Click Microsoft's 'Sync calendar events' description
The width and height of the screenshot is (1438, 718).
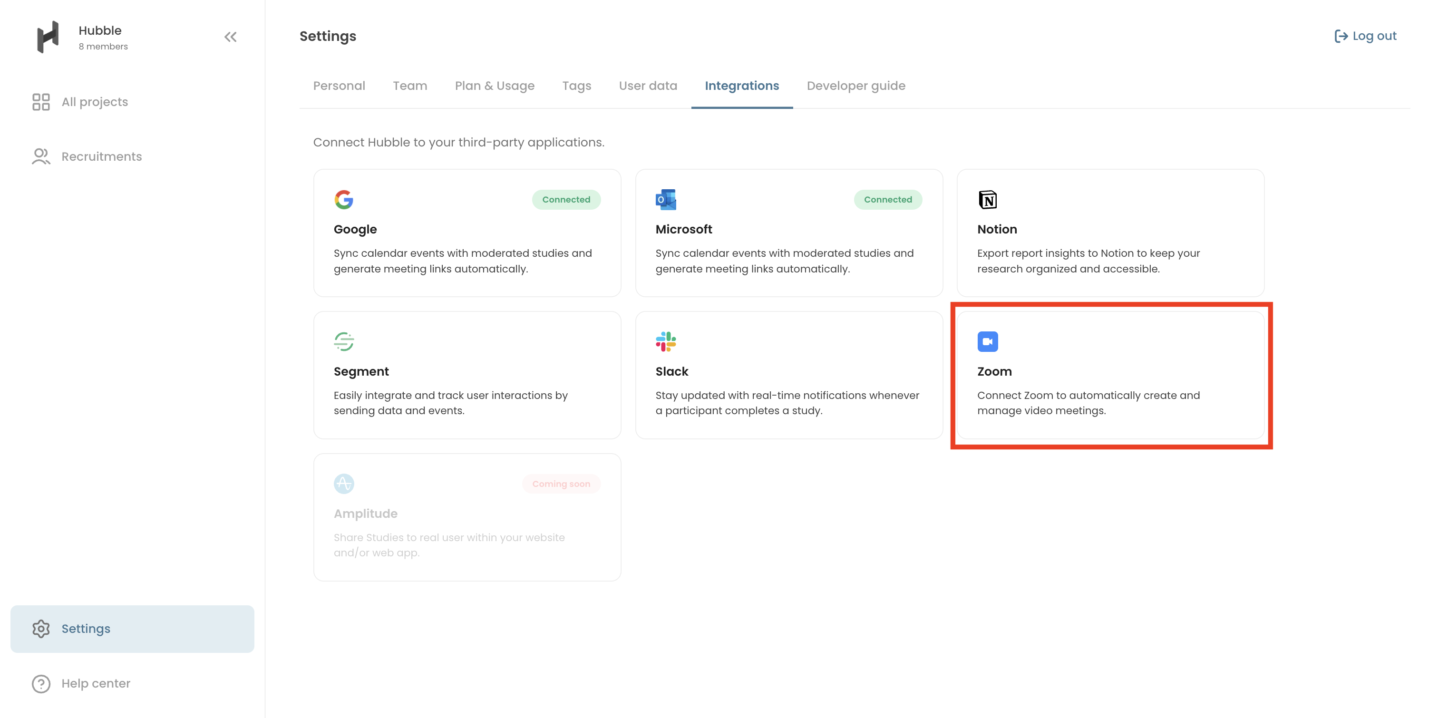click(x=784, y=261)
